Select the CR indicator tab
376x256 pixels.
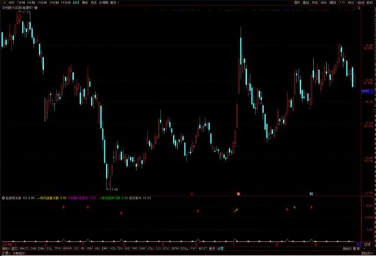[76, 248]
